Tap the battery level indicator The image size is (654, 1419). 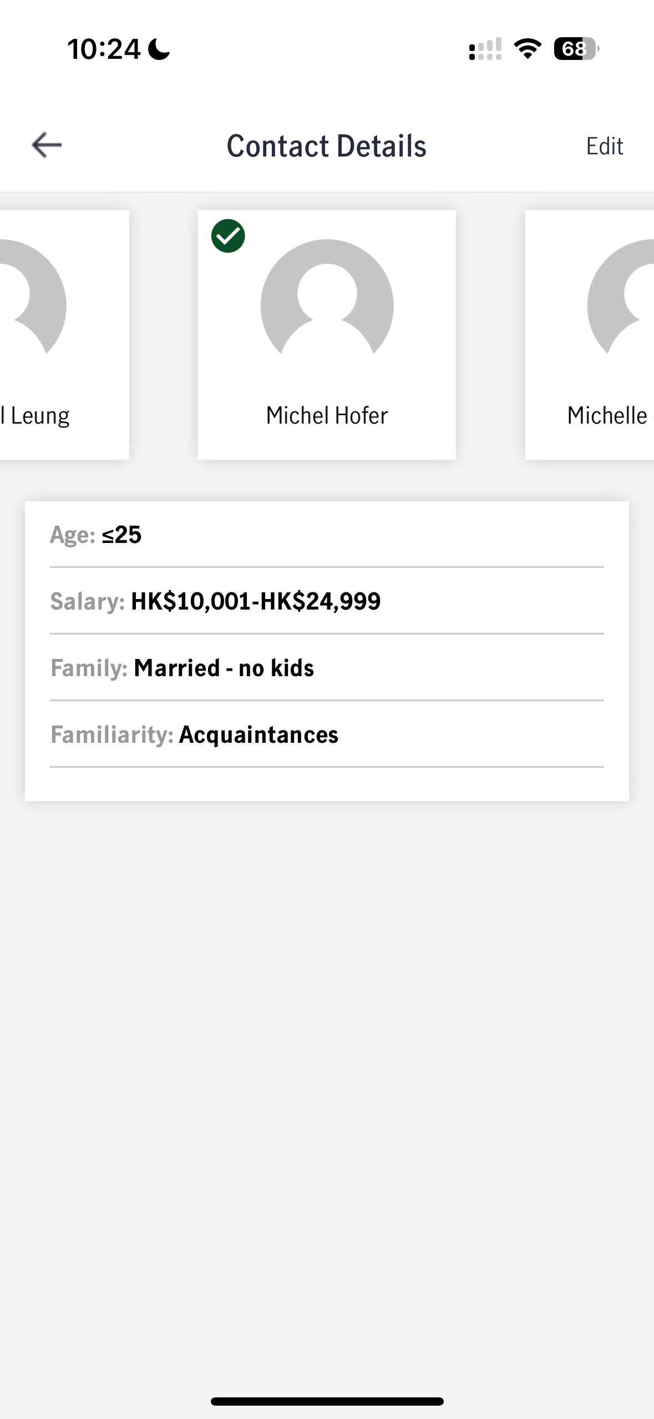click(576, 49)
